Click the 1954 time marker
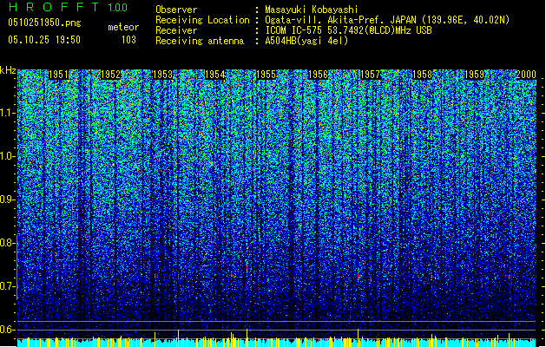The height and width of the screenshot is (347, 546). (215, 75)
